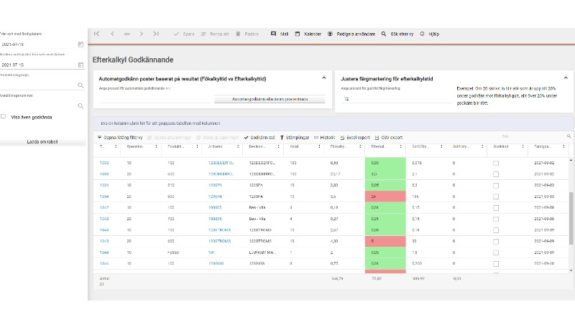Open Stämplingar from the table toolbar

coord(295,138)
